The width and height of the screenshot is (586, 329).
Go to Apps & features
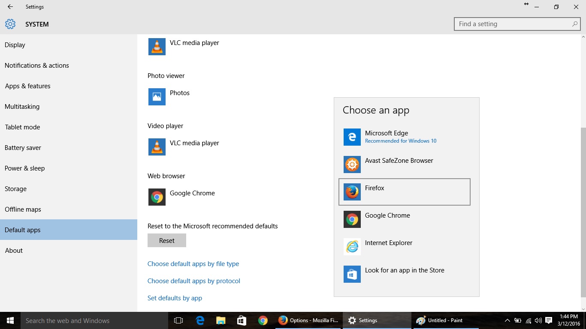[x=69, y=86]
